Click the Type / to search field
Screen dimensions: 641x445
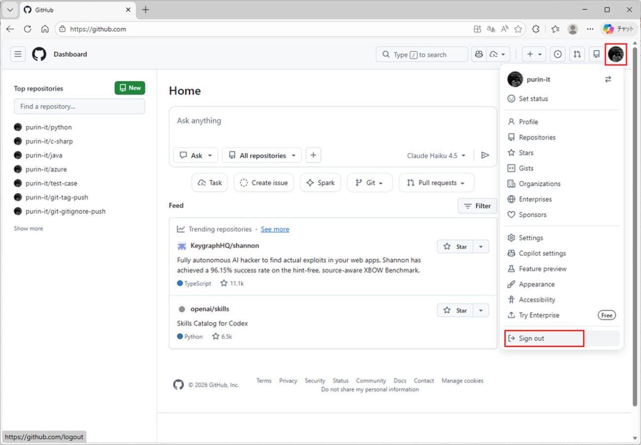pos(422,54)
